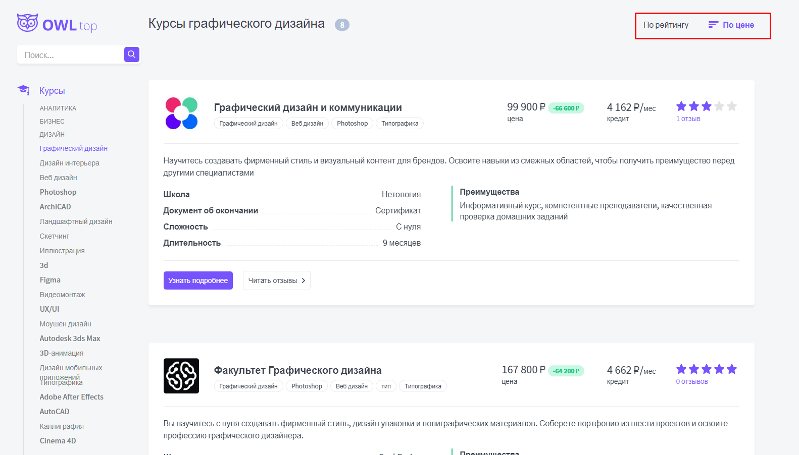Click the 99 900 ₽ price
Image resolution: width=799 pixels, height=455 pixels.
click(x=526, y=107)
